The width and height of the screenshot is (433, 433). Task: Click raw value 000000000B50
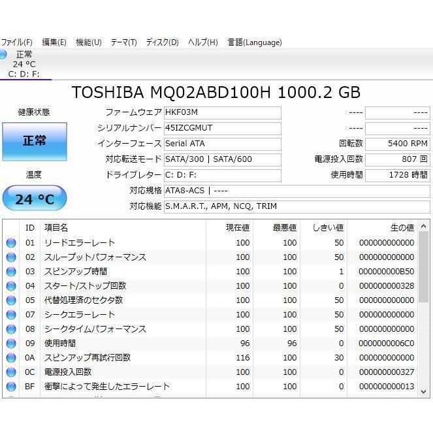click(387, 272)
